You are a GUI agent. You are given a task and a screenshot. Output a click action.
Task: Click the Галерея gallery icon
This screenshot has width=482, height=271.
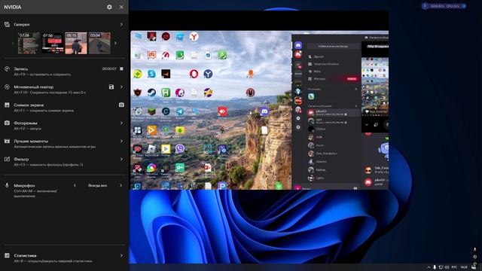tap(7, 24)
